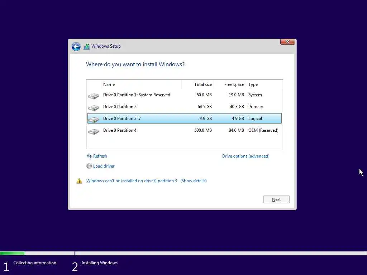This screenshot has width=367, height=275.
Task: Open the "Windows can't be installed" warning
Action: (x=132, y=181)
